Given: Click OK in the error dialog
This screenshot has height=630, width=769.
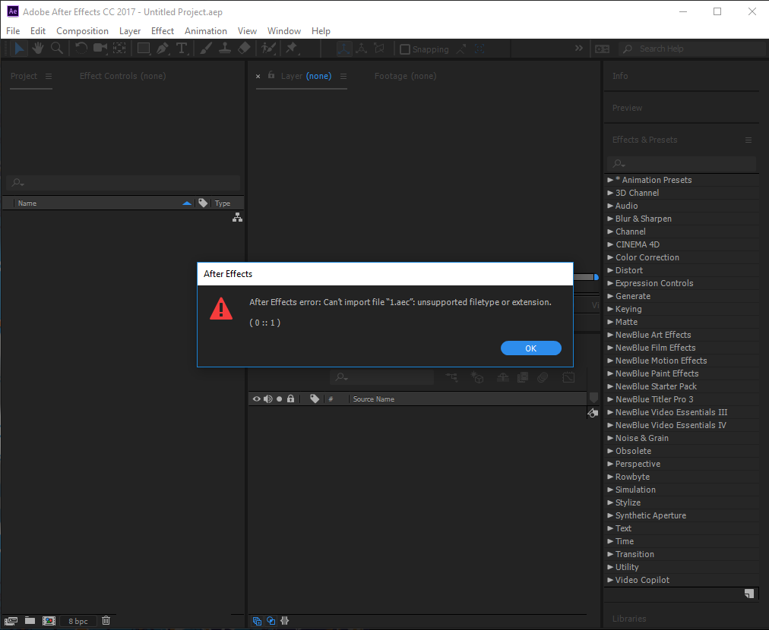Looking at the screenshot, I should pos(530,348).
